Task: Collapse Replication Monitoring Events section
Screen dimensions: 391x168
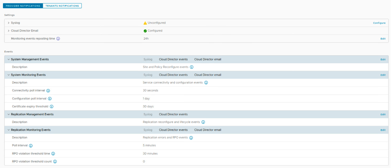Action: (9, 130)
